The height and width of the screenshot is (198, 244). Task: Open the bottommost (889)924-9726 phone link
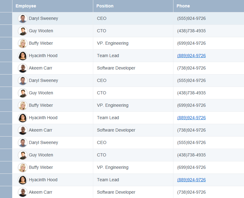coord(191,180)
